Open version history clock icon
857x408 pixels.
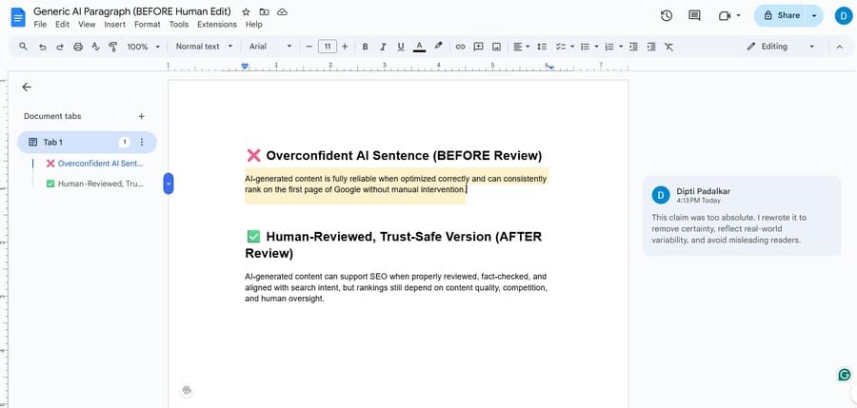667,15
